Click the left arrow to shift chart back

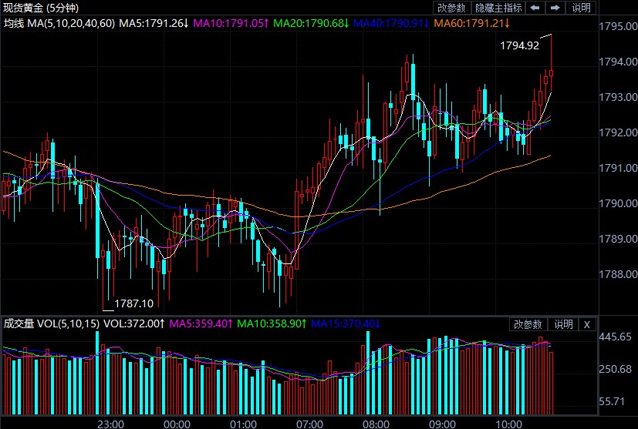point(535,8)
